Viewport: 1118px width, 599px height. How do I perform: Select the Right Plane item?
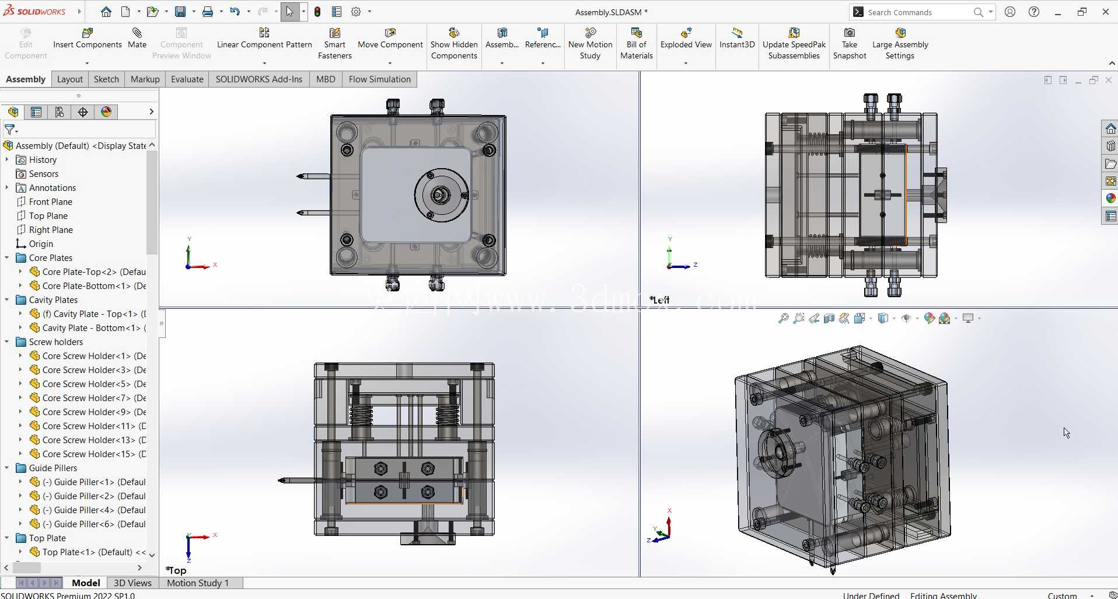44,229
